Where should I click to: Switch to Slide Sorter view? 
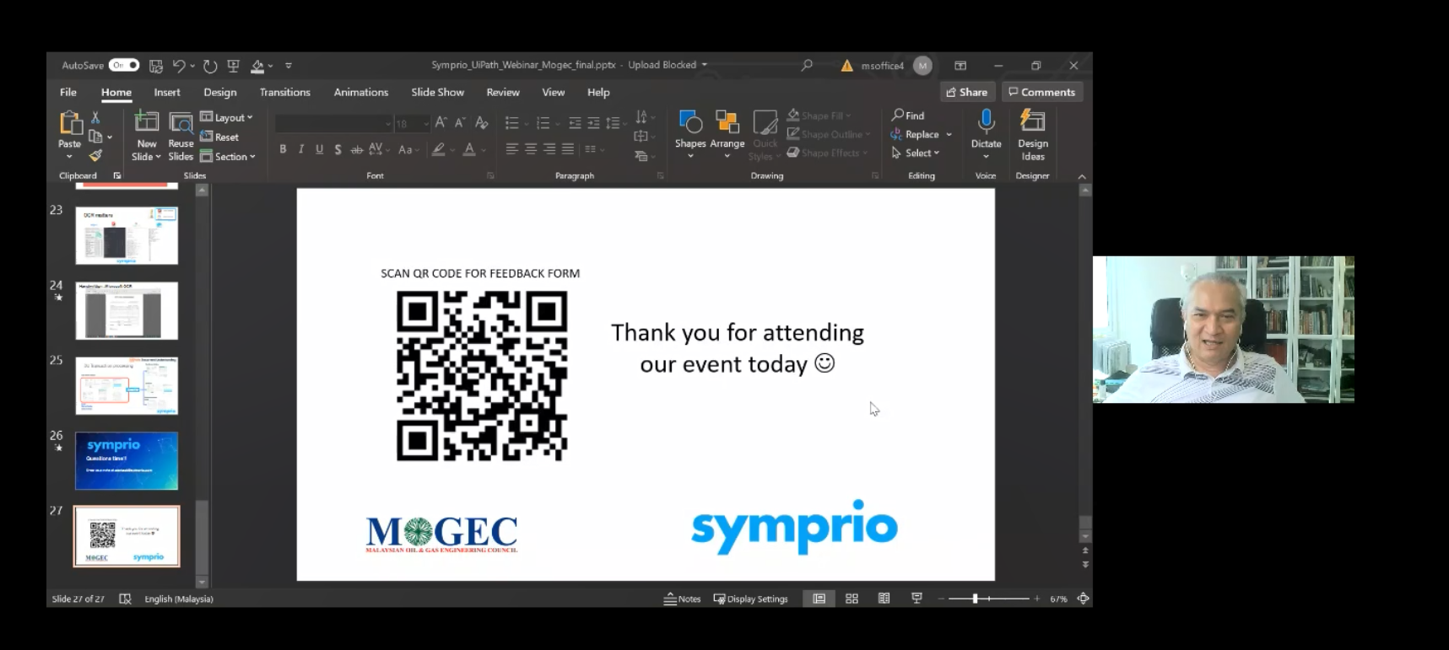coord(852,599)
